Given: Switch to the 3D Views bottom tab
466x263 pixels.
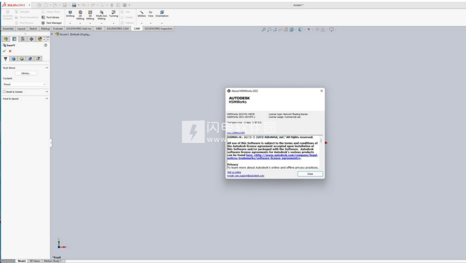Looking at the screenshot, I should [35, 261].
